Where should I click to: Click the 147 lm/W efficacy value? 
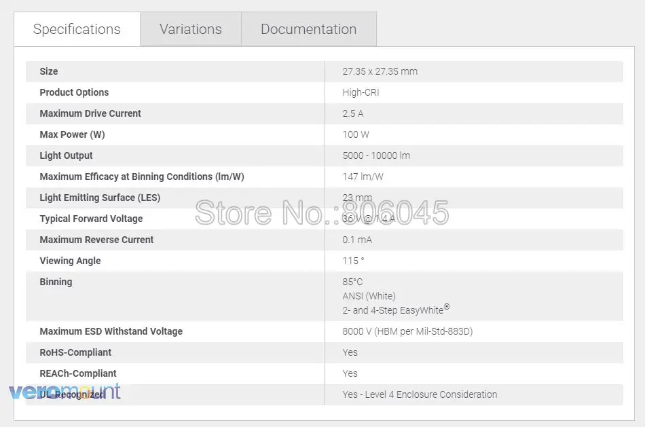pos(363,177)
